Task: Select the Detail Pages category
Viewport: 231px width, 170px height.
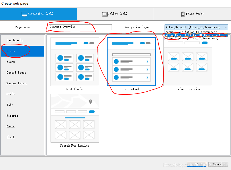Action: coord(16,73)
